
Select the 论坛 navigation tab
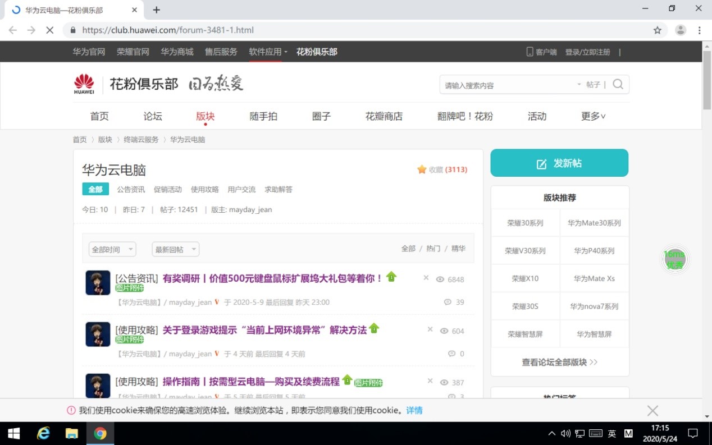[153, 116]
